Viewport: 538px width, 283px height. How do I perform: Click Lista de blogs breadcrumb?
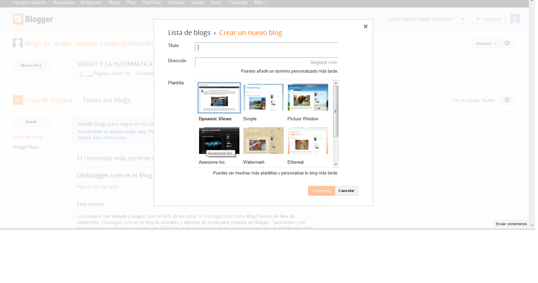pos(189,33)
